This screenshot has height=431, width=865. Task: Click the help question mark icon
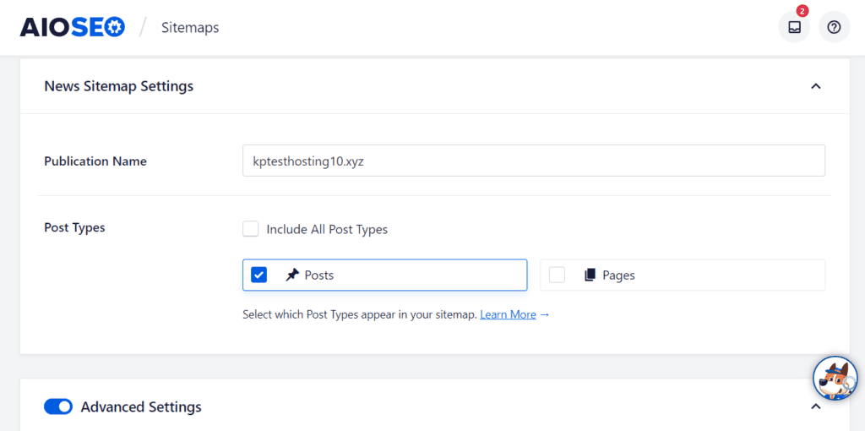[x=834, y=27]
